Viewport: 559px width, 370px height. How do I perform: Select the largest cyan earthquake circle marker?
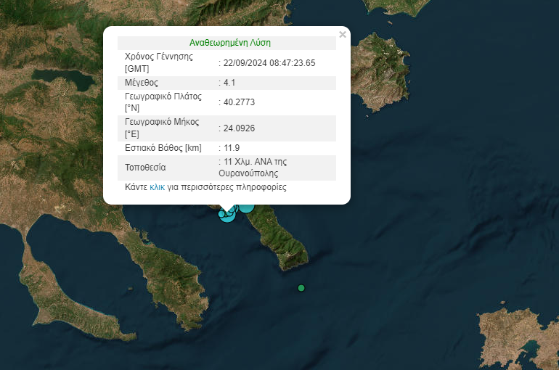pos(246,205)
